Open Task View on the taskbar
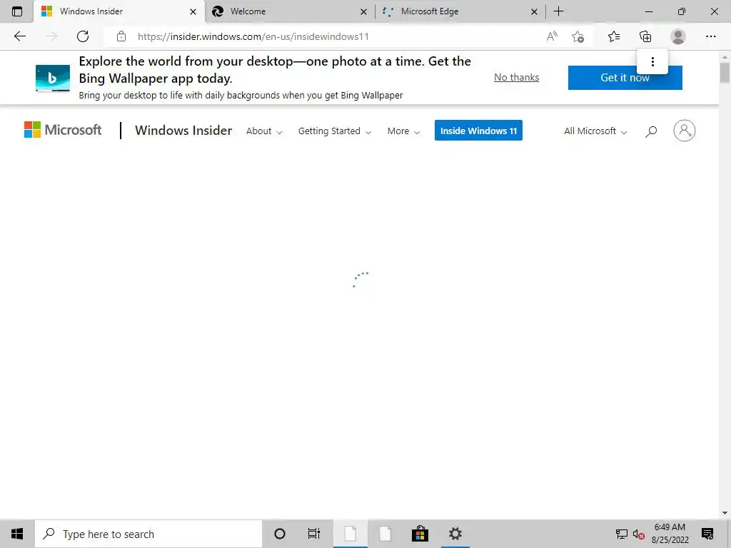Screen dimensions: 731x548 tap(314, 534)
